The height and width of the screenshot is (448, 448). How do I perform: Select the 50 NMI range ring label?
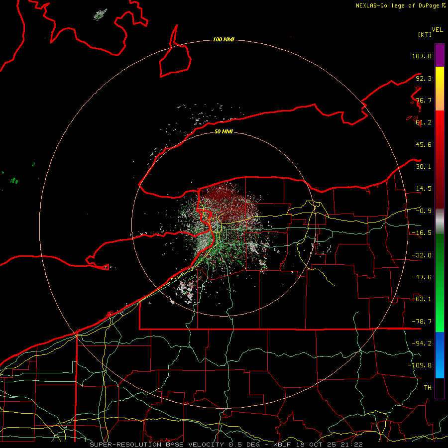pos(224,131)
